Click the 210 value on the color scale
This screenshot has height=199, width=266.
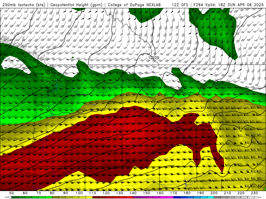(227, 193)
